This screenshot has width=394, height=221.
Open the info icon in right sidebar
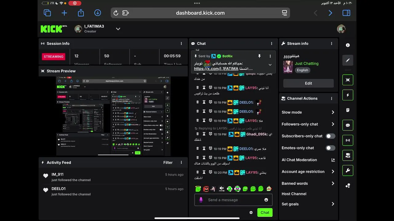tap(348, 45)
